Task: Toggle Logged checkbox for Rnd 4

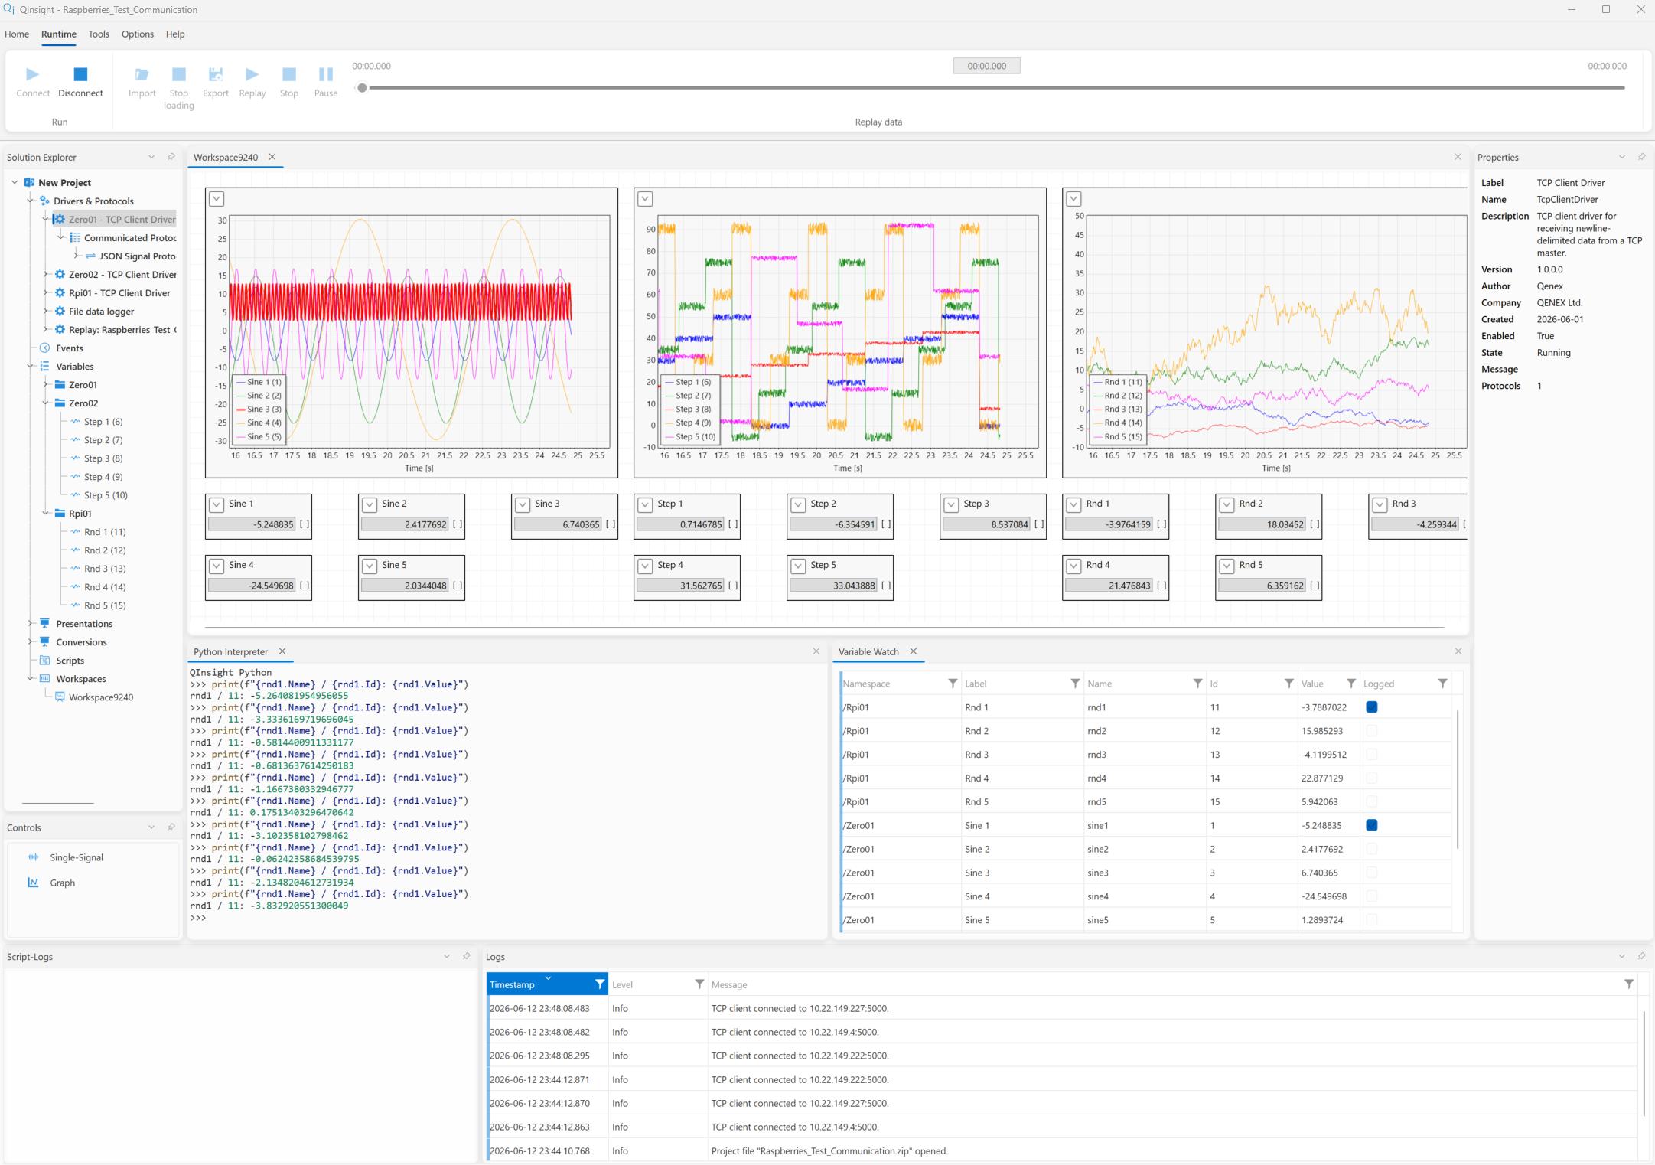Action: [x=1372, y=778]
